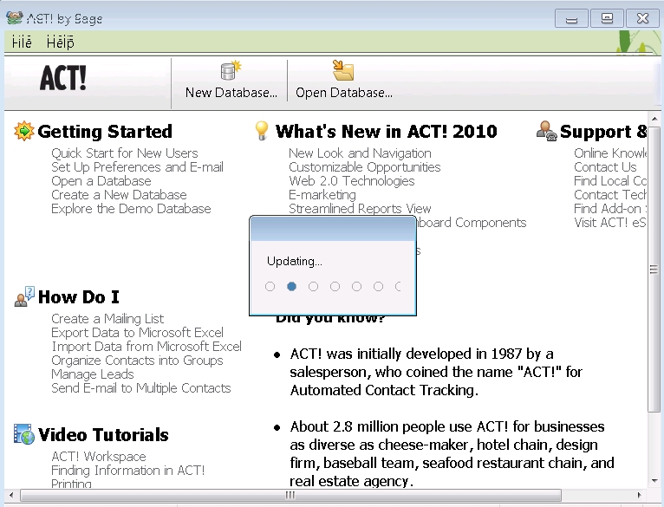664x507 pixels.
Task: Click the Getting Started gear icon
Action: click(23, 132)
